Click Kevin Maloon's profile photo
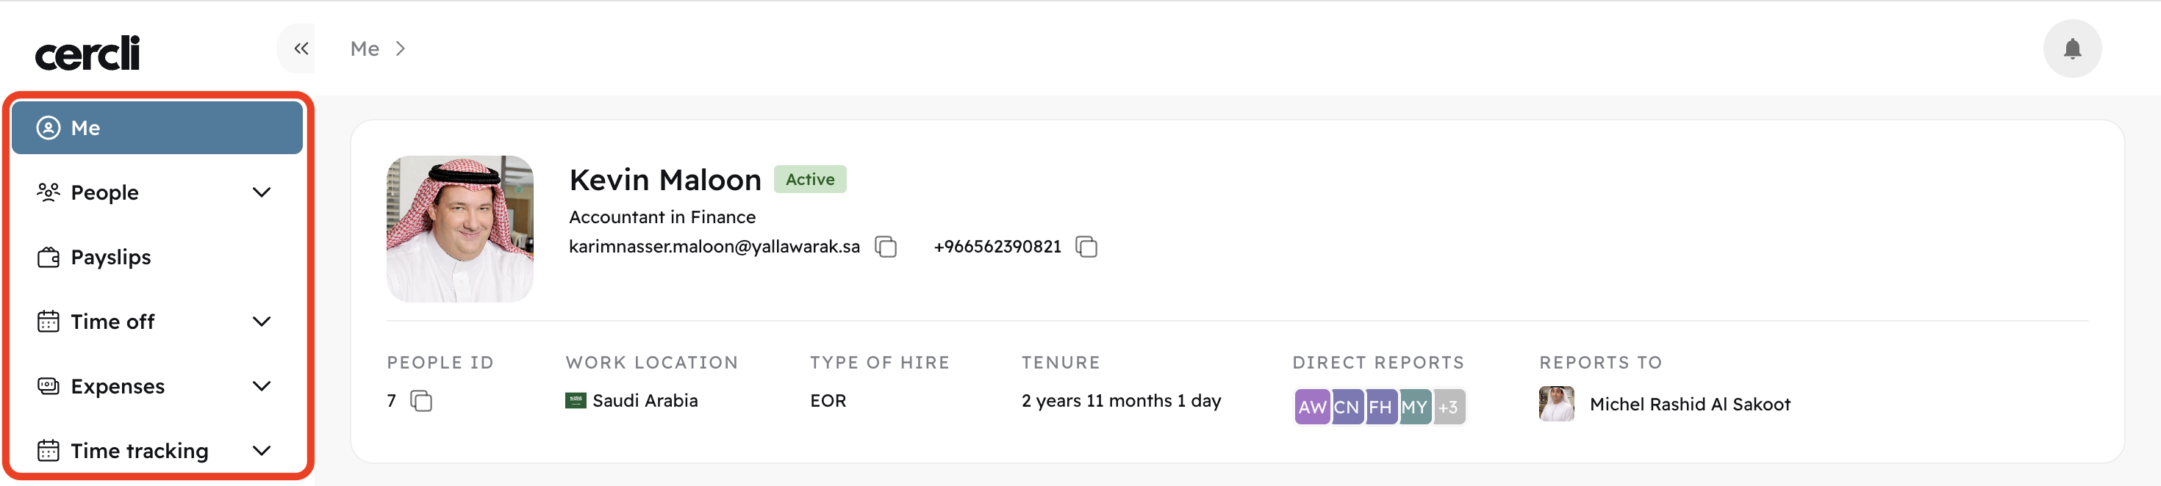Image resolution: width=2161 pixels, height=486 pixels. coord(459,228)
